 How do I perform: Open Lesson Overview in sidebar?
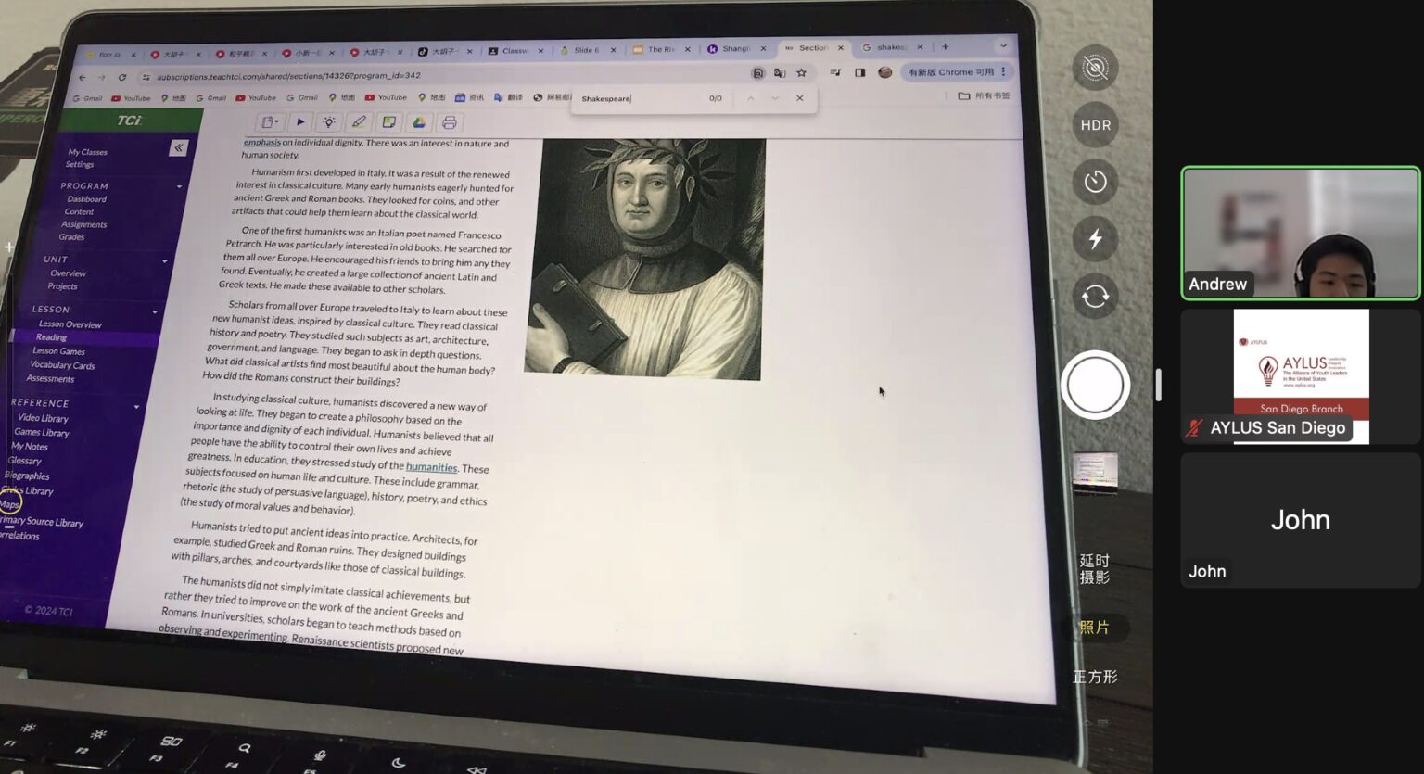(70, 324)
